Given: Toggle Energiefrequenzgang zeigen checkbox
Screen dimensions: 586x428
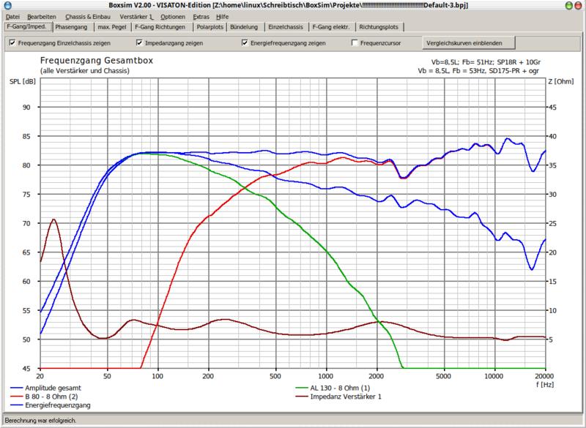Looking at the screenshot, I should 245,43.
